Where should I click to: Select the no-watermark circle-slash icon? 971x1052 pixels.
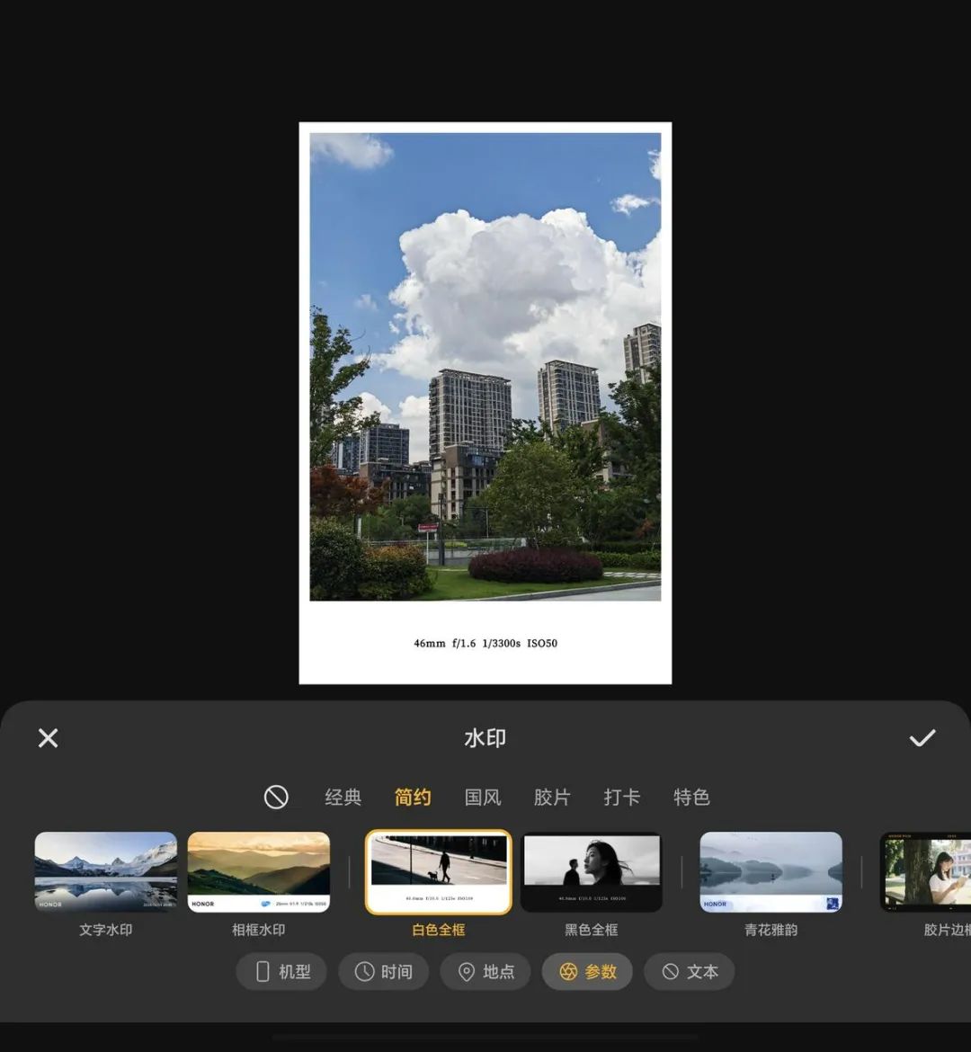click(x=276, y=797)
